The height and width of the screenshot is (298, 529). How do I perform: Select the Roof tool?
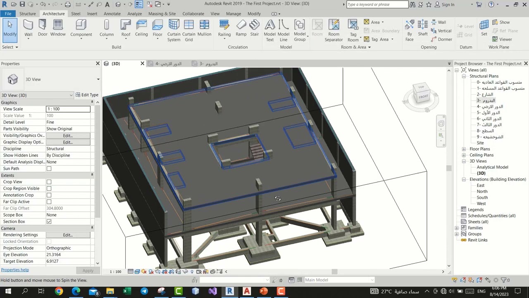[126, 29]
